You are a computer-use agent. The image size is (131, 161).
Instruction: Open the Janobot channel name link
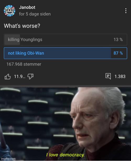27,7
